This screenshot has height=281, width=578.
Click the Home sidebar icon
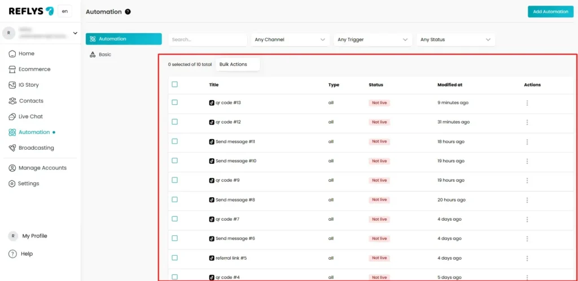12,53
